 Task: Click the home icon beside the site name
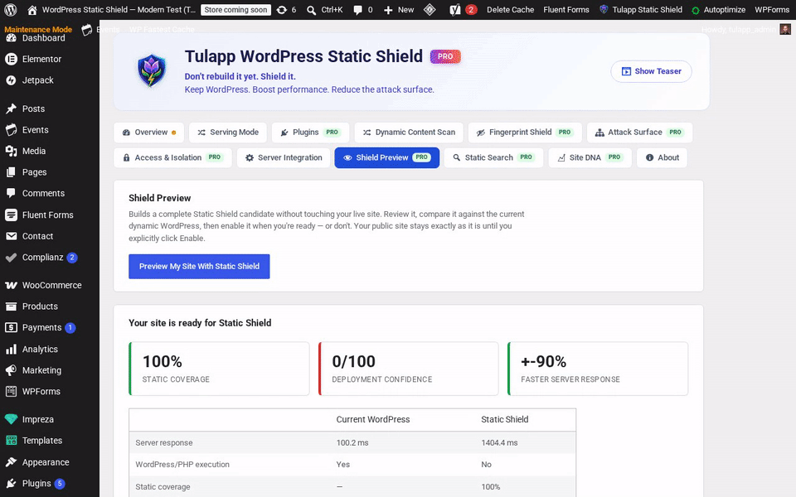(32, 10)
